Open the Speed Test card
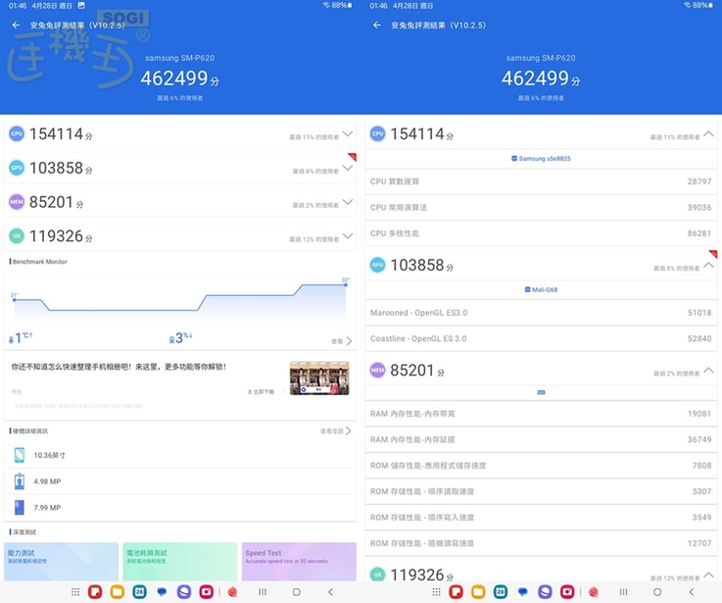This screenshot has width=722, height=603. point(299,562)
